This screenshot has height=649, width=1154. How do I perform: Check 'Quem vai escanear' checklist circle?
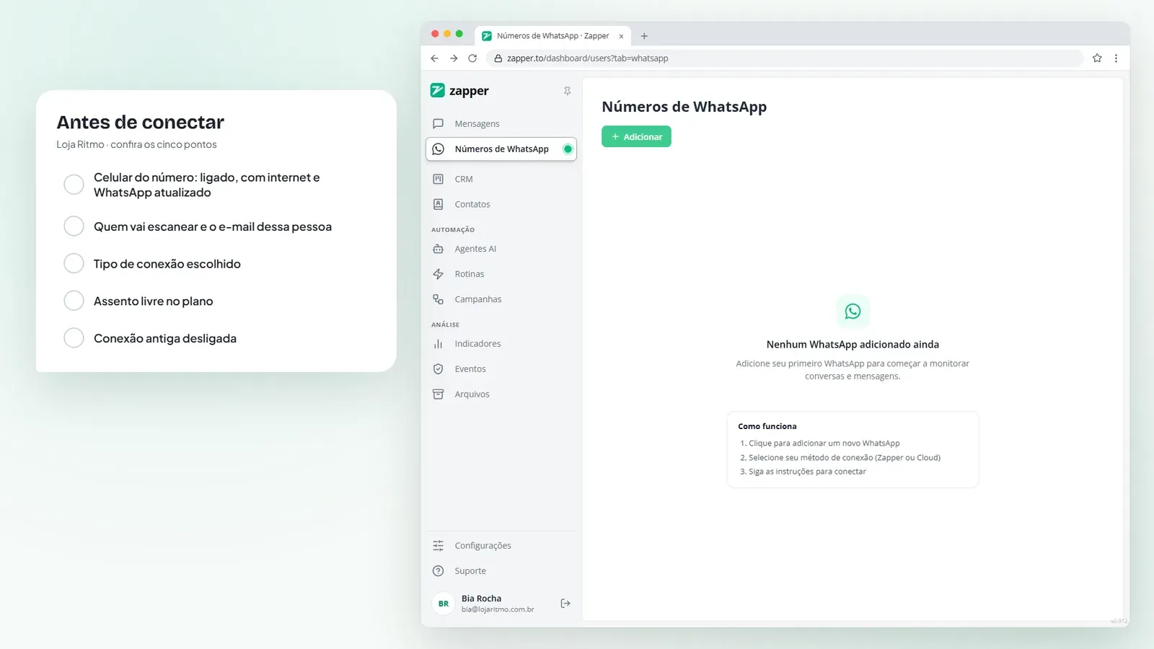point(74,226)
